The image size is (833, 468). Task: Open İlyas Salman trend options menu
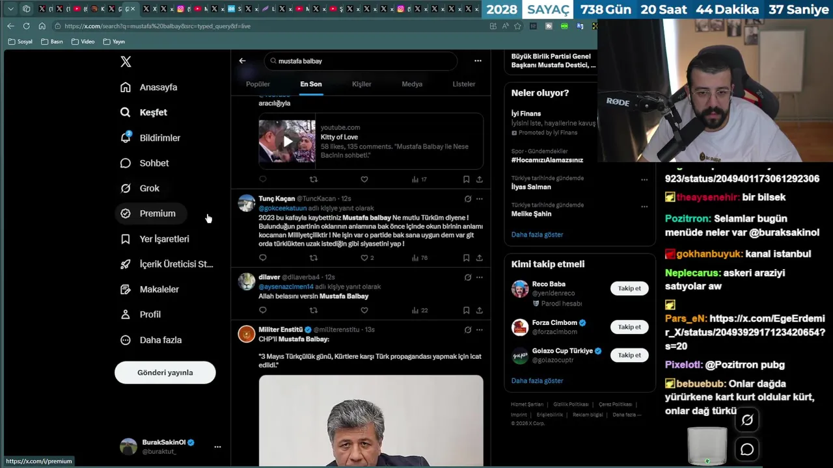click(644, 180)
